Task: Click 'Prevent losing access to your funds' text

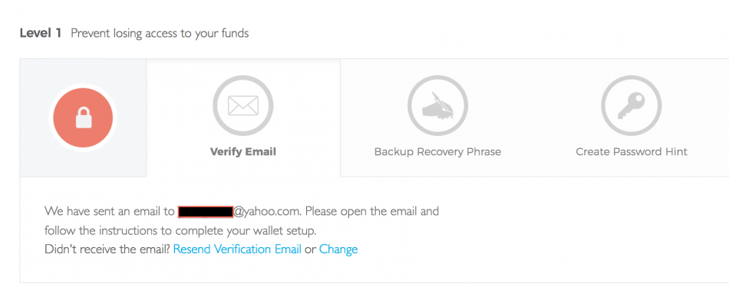Action: [x=160, y=34]
